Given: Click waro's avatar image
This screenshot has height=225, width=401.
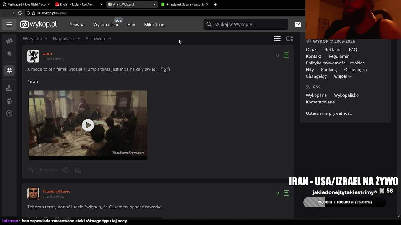Looking at the screenshot, I should [x=33, y=56].
